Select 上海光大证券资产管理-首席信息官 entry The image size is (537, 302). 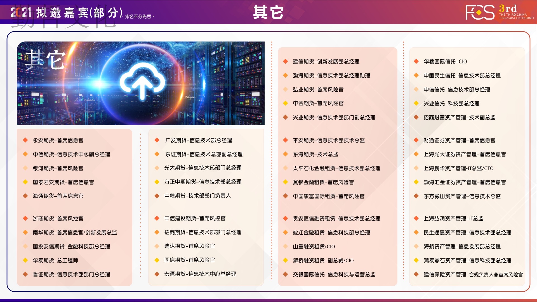[x=465, y=154]
